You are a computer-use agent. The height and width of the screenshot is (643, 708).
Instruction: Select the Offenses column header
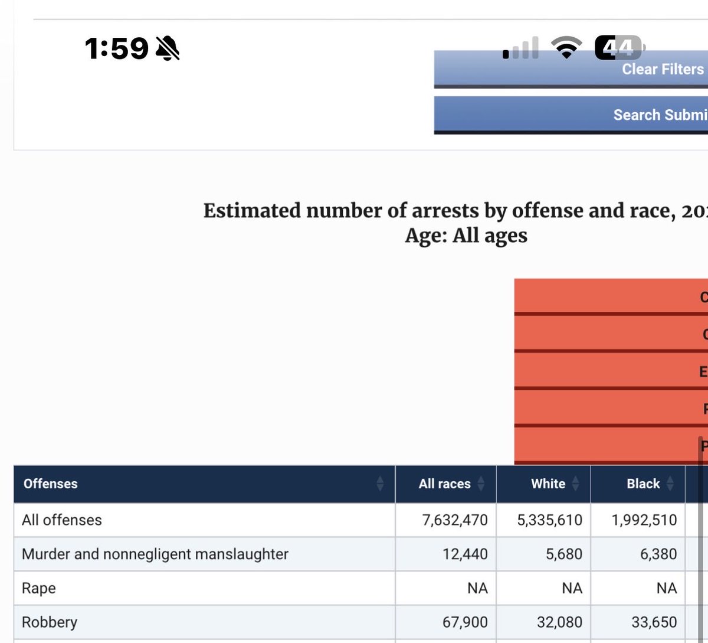(x=204, y=484)
